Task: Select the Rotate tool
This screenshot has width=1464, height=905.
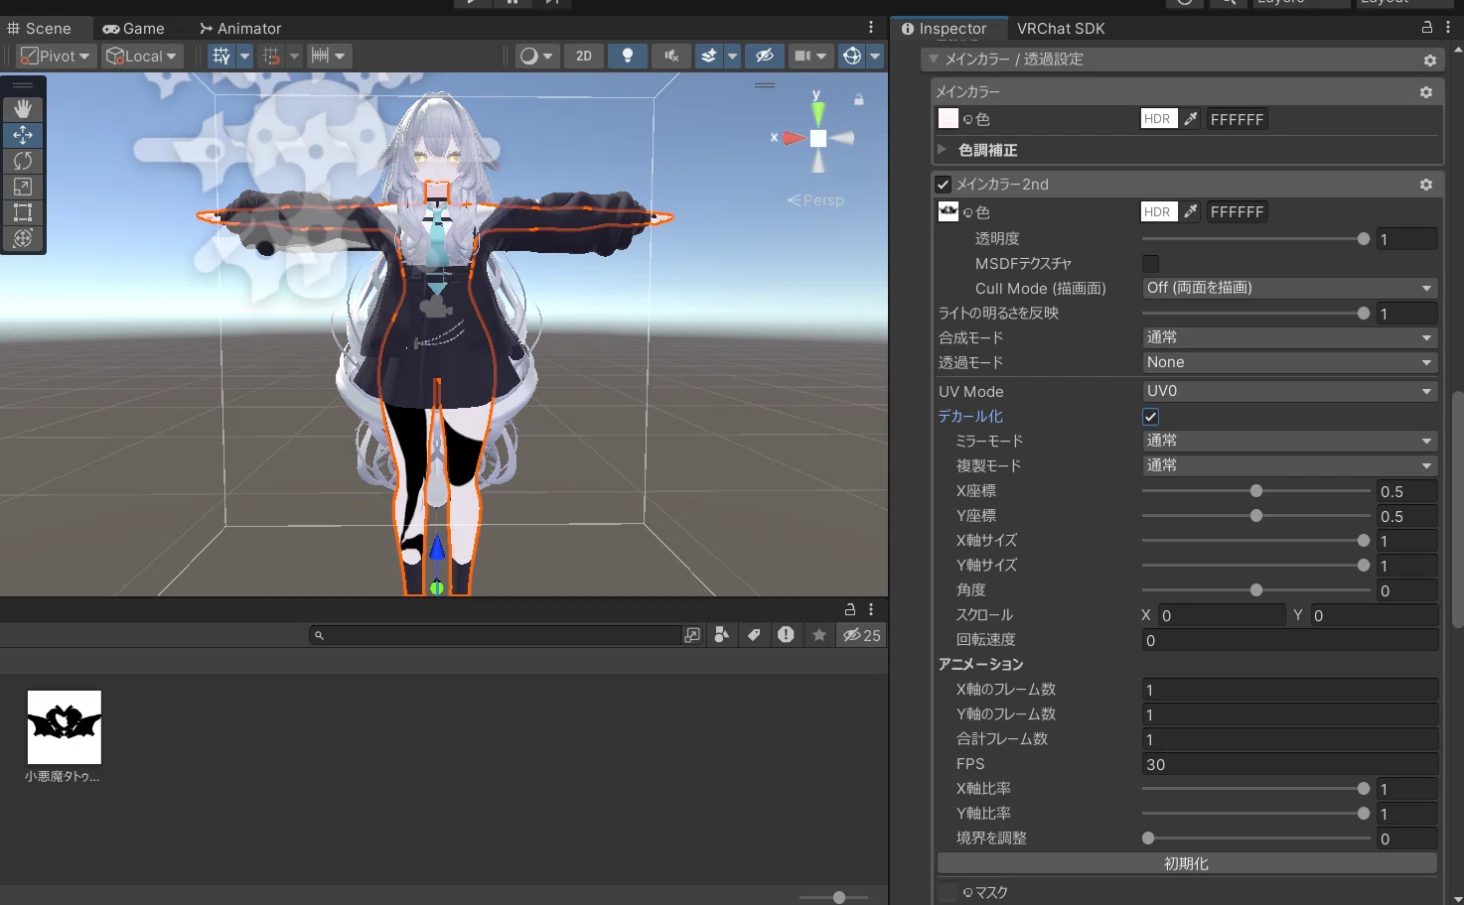Action: point(23,160)
